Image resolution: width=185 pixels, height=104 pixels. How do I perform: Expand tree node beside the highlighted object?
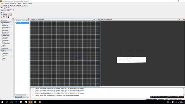point(15,23)
